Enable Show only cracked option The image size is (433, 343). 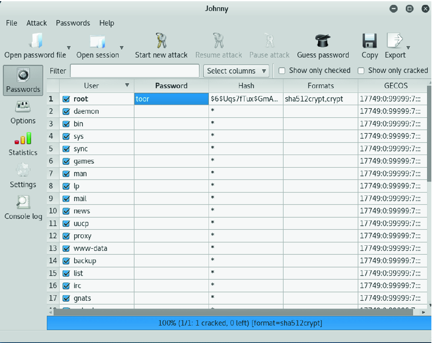361,71
